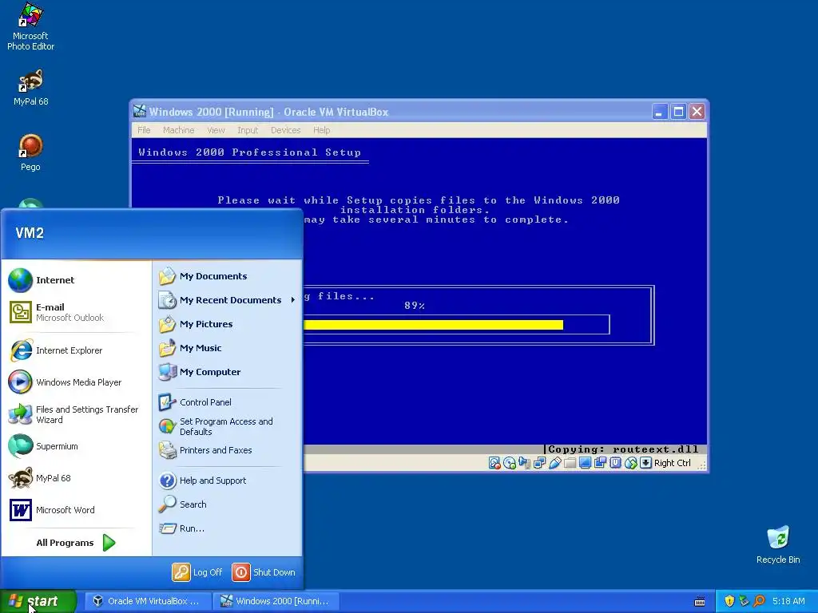Open Machine menu in VirtualBox window
This screenshot has height=613, width=818.
(178, 130)
